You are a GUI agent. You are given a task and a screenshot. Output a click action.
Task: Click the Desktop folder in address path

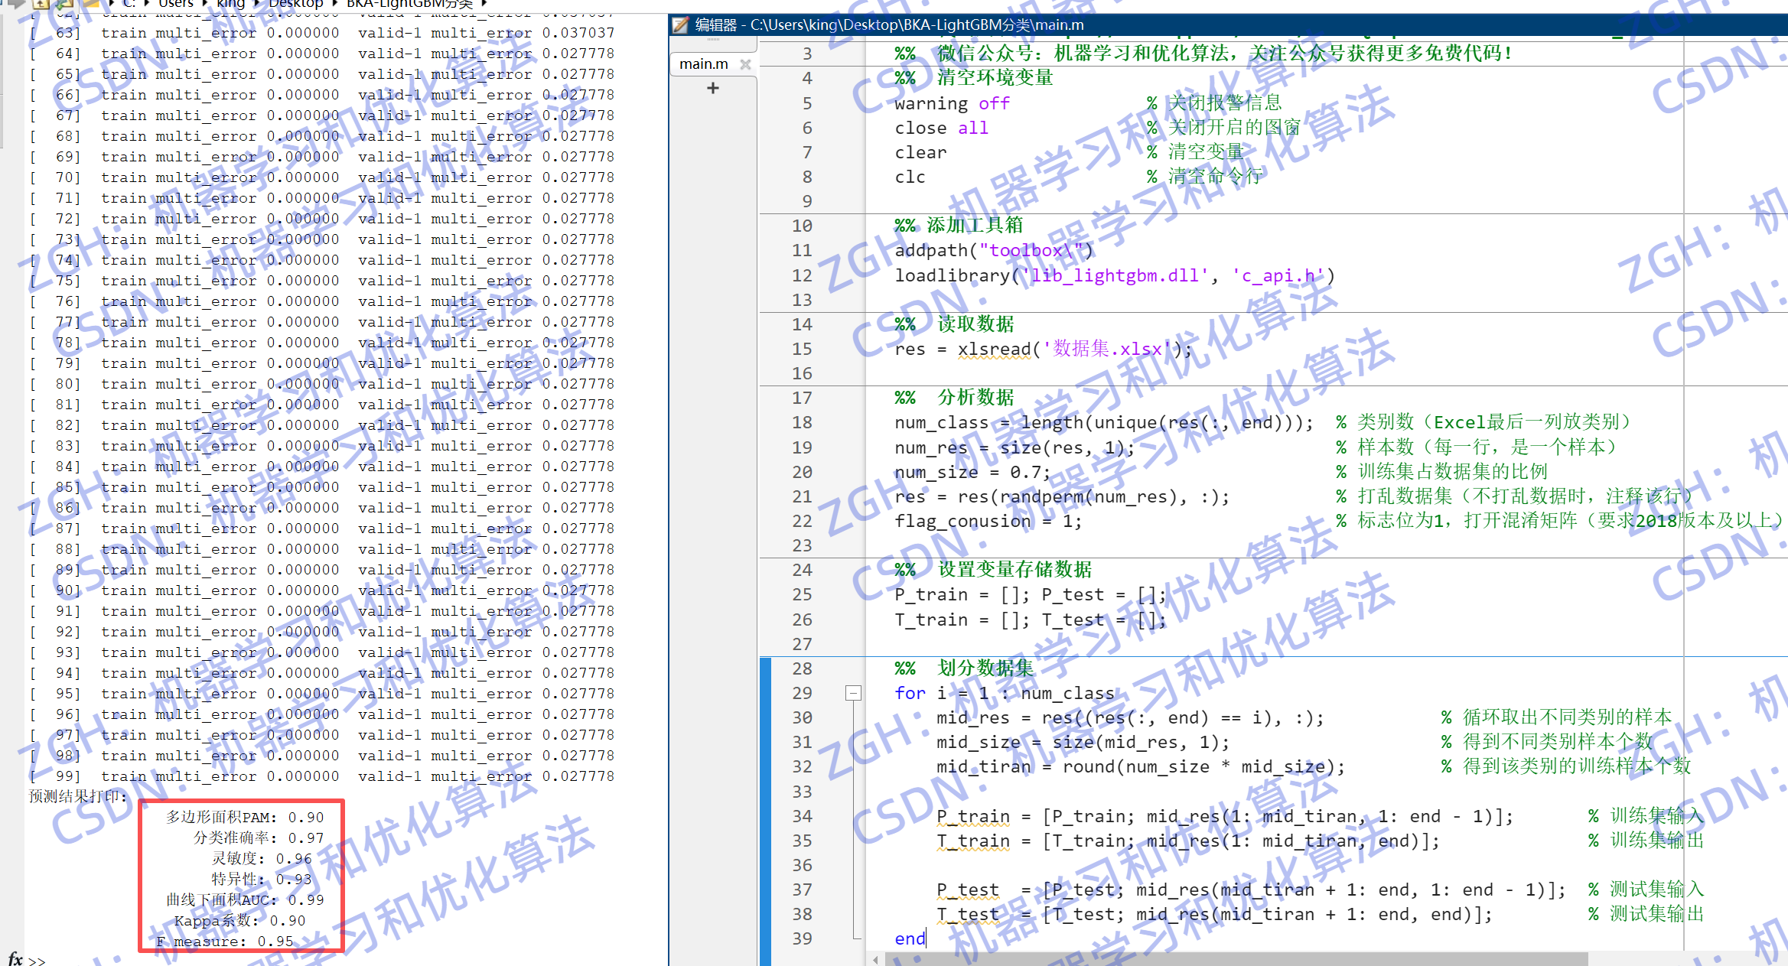coord(295,4)
